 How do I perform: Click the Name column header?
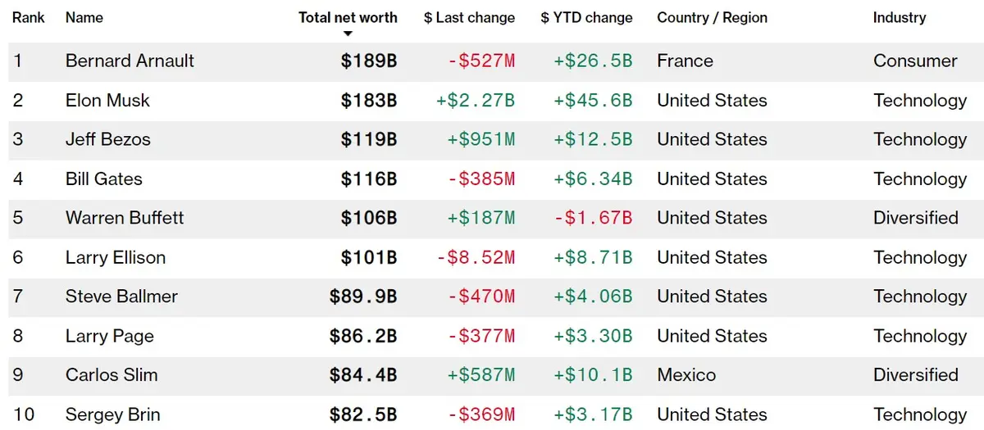pyautogui.click(x=84, y=17)
